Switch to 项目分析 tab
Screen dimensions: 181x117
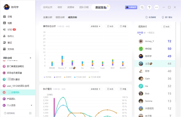click(60, 17)
